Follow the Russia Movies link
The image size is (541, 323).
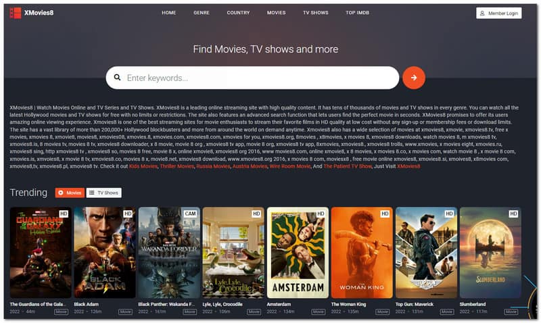click(213, 166)
